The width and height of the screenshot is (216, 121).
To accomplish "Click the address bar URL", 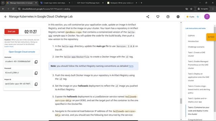I will (46, 9).
